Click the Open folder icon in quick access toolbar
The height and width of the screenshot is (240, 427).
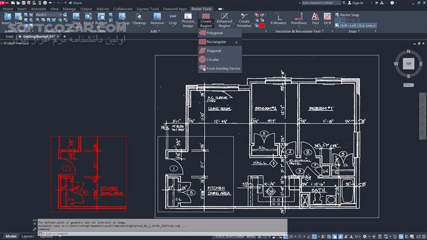(18, 2)
